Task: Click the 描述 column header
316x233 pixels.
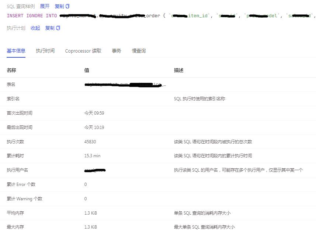Action: (x=178, y=70)
